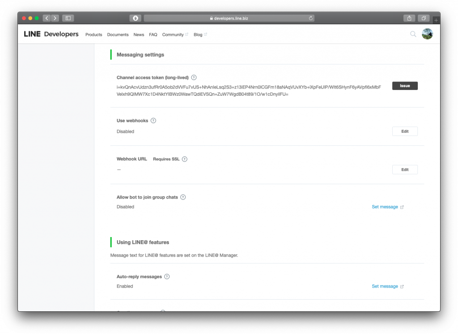Open the FAQ page

pyautogui.click(x=153, y=34)
